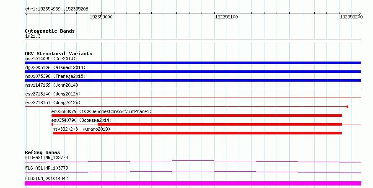Open variant nsv1147169 (John2014) label
This screenshot has height=188, width=373.
pyautogui.click(x=52, y=85)
